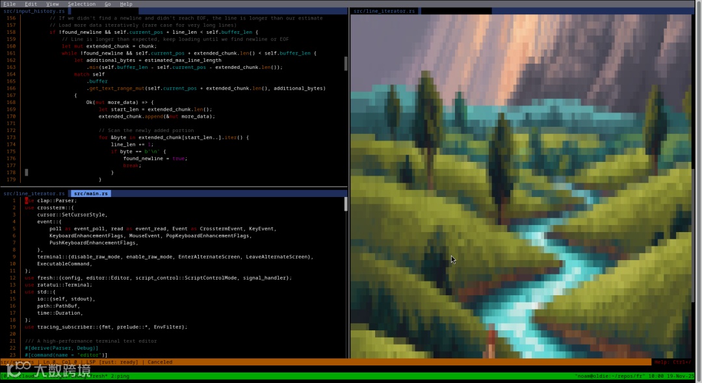Select the src/main.rs tab

(x=91, y=194)
